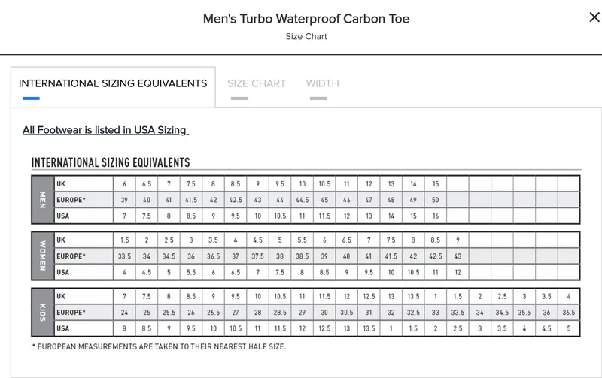Click the Men's USA size 16 cell

pos(435,216)
